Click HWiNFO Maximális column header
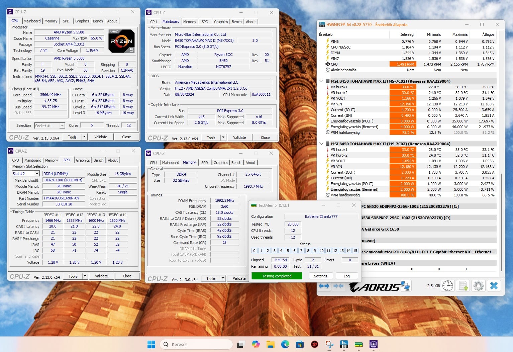Viewport: 513px width, 352px height. click(x=456, y=34)
